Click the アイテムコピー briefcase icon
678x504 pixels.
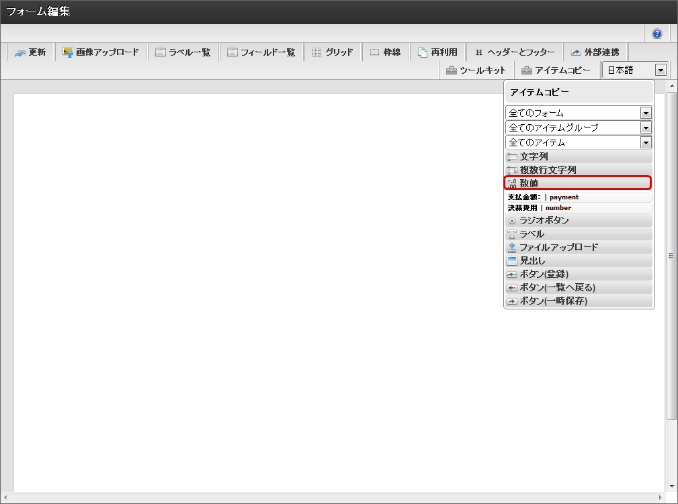click(526, 70)
